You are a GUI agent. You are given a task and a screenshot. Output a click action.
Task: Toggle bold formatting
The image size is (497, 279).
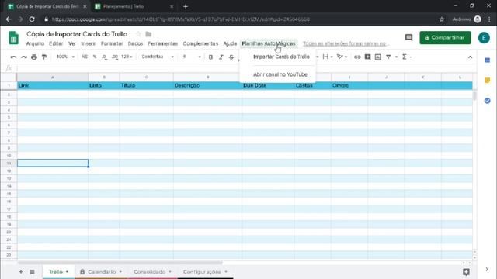click(210, 57)
